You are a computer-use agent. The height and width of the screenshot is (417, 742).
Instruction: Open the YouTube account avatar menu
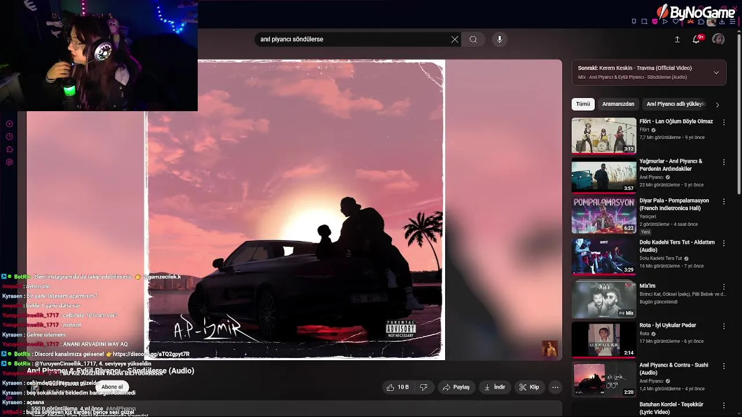point(718,39)
